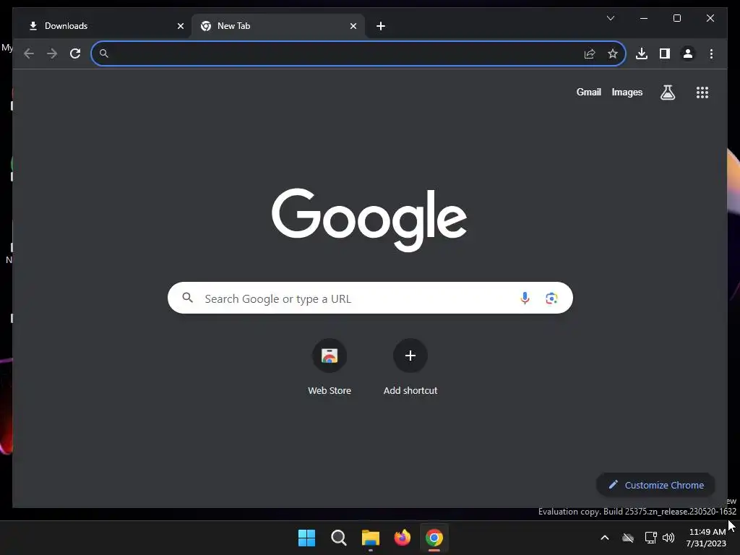Bookmark this tab with the star icon
This screenshot has width=740, height=555.
[x=613, y=53]
